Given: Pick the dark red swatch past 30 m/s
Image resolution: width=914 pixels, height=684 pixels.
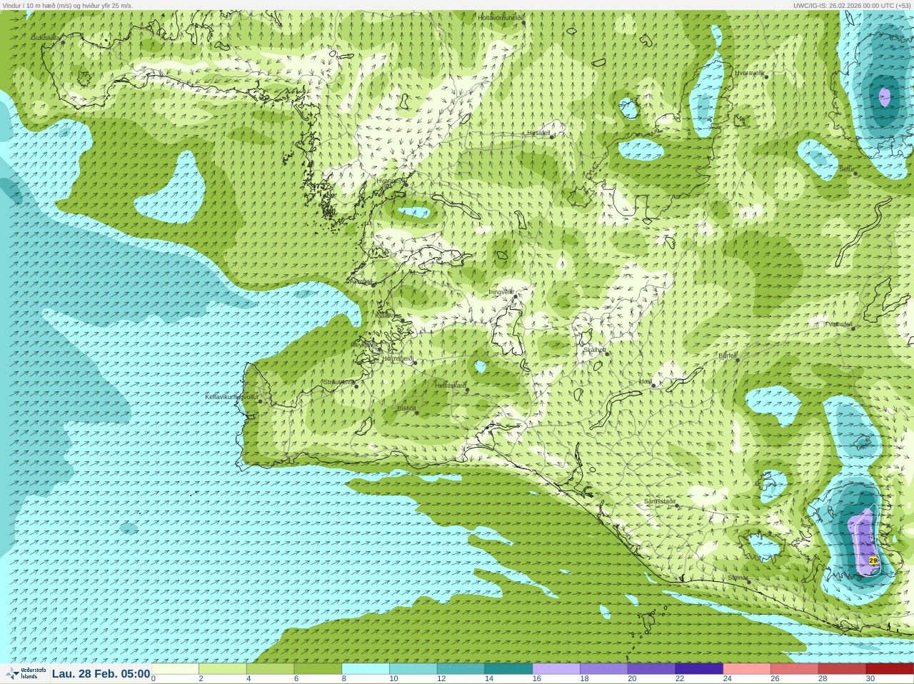Looking at the screenshot, I should coord(890,669).
